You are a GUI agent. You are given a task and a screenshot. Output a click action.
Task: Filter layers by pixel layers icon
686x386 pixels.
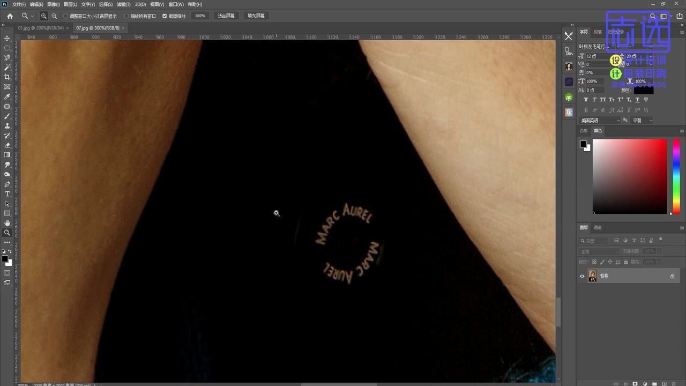coord(617,241)
